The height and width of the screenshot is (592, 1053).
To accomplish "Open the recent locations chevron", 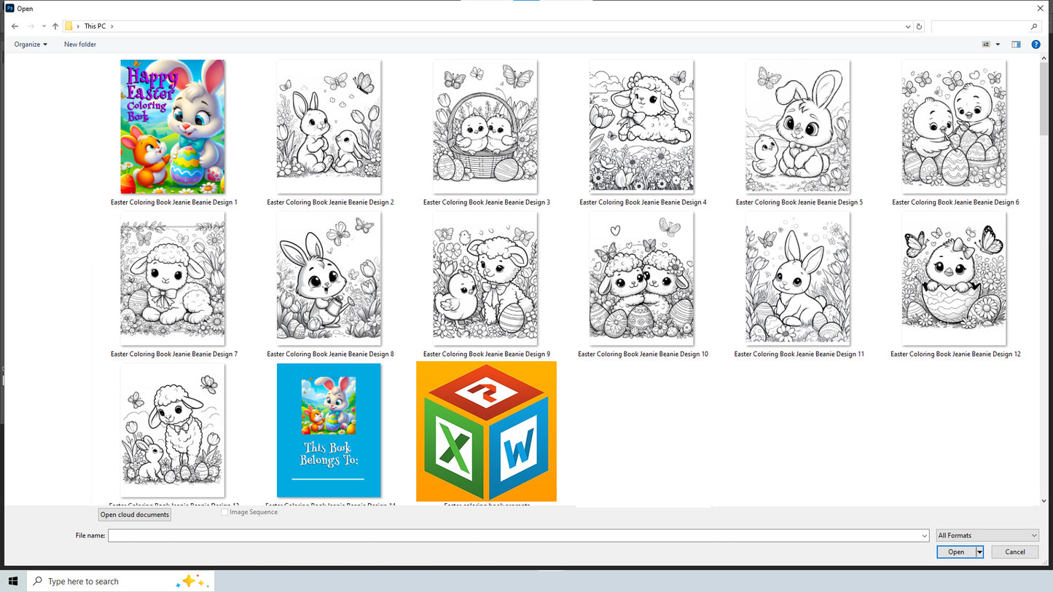I will tap(44, 26).
